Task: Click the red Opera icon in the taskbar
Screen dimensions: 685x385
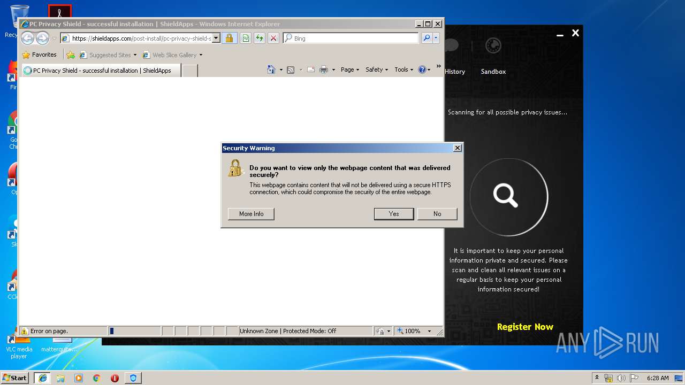Action: (115, 378)
